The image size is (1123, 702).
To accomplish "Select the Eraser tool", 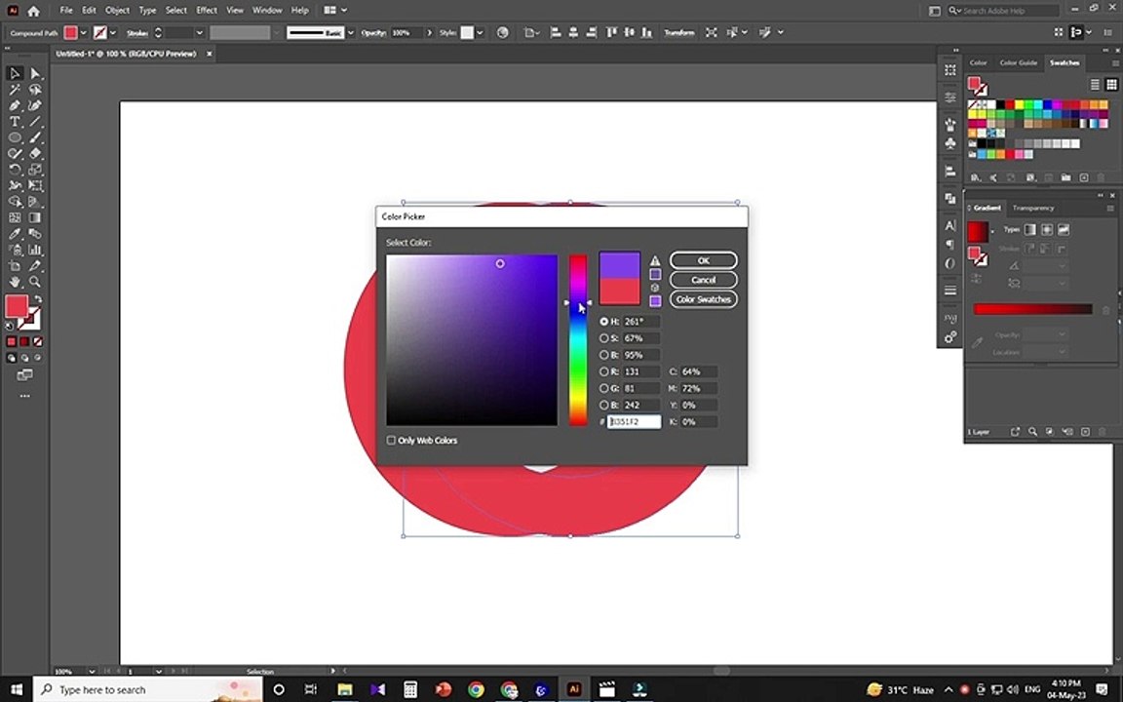I will click(x=35, y=153).
